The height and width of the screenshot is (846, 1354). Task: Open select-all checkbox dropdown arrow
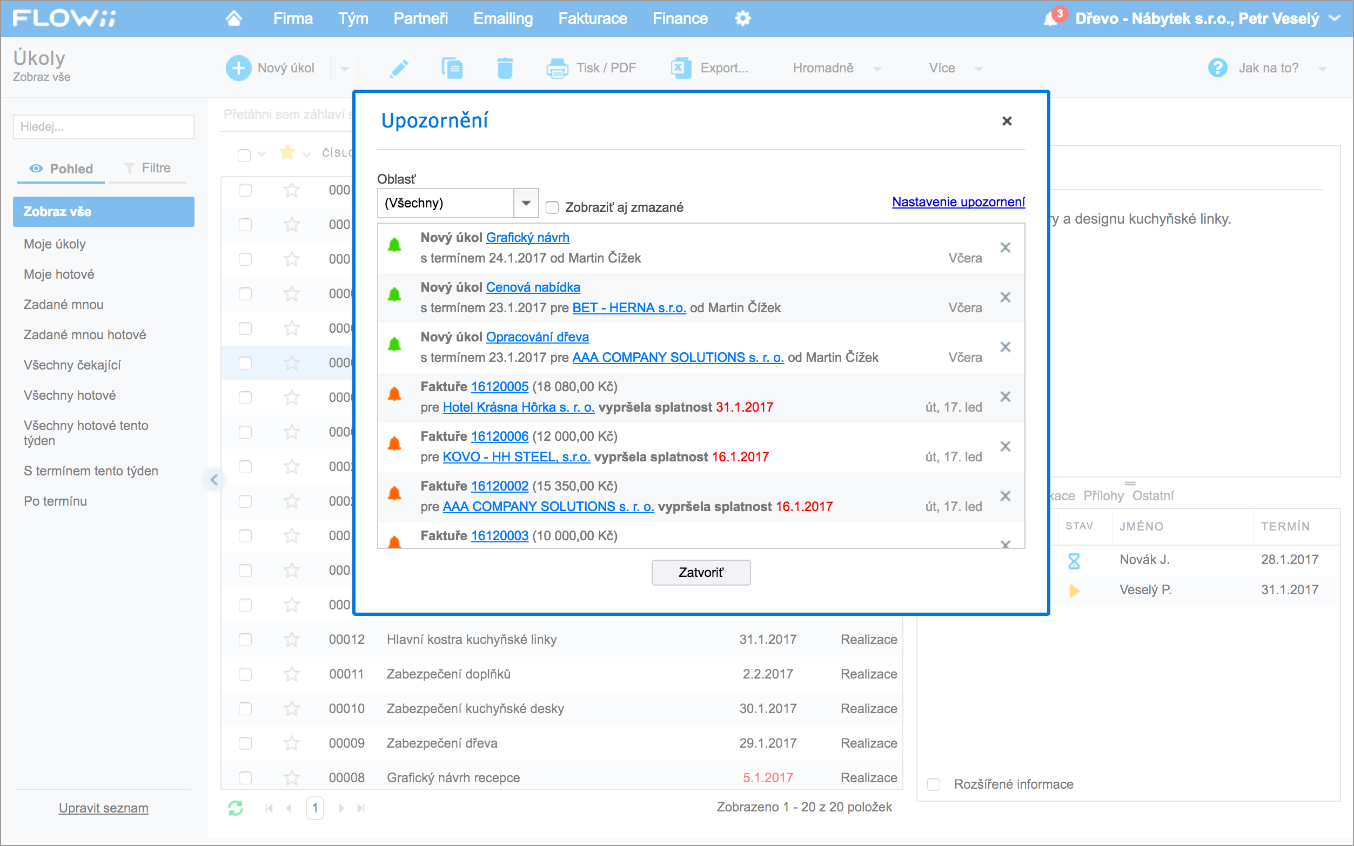click(x=262, y=154)
